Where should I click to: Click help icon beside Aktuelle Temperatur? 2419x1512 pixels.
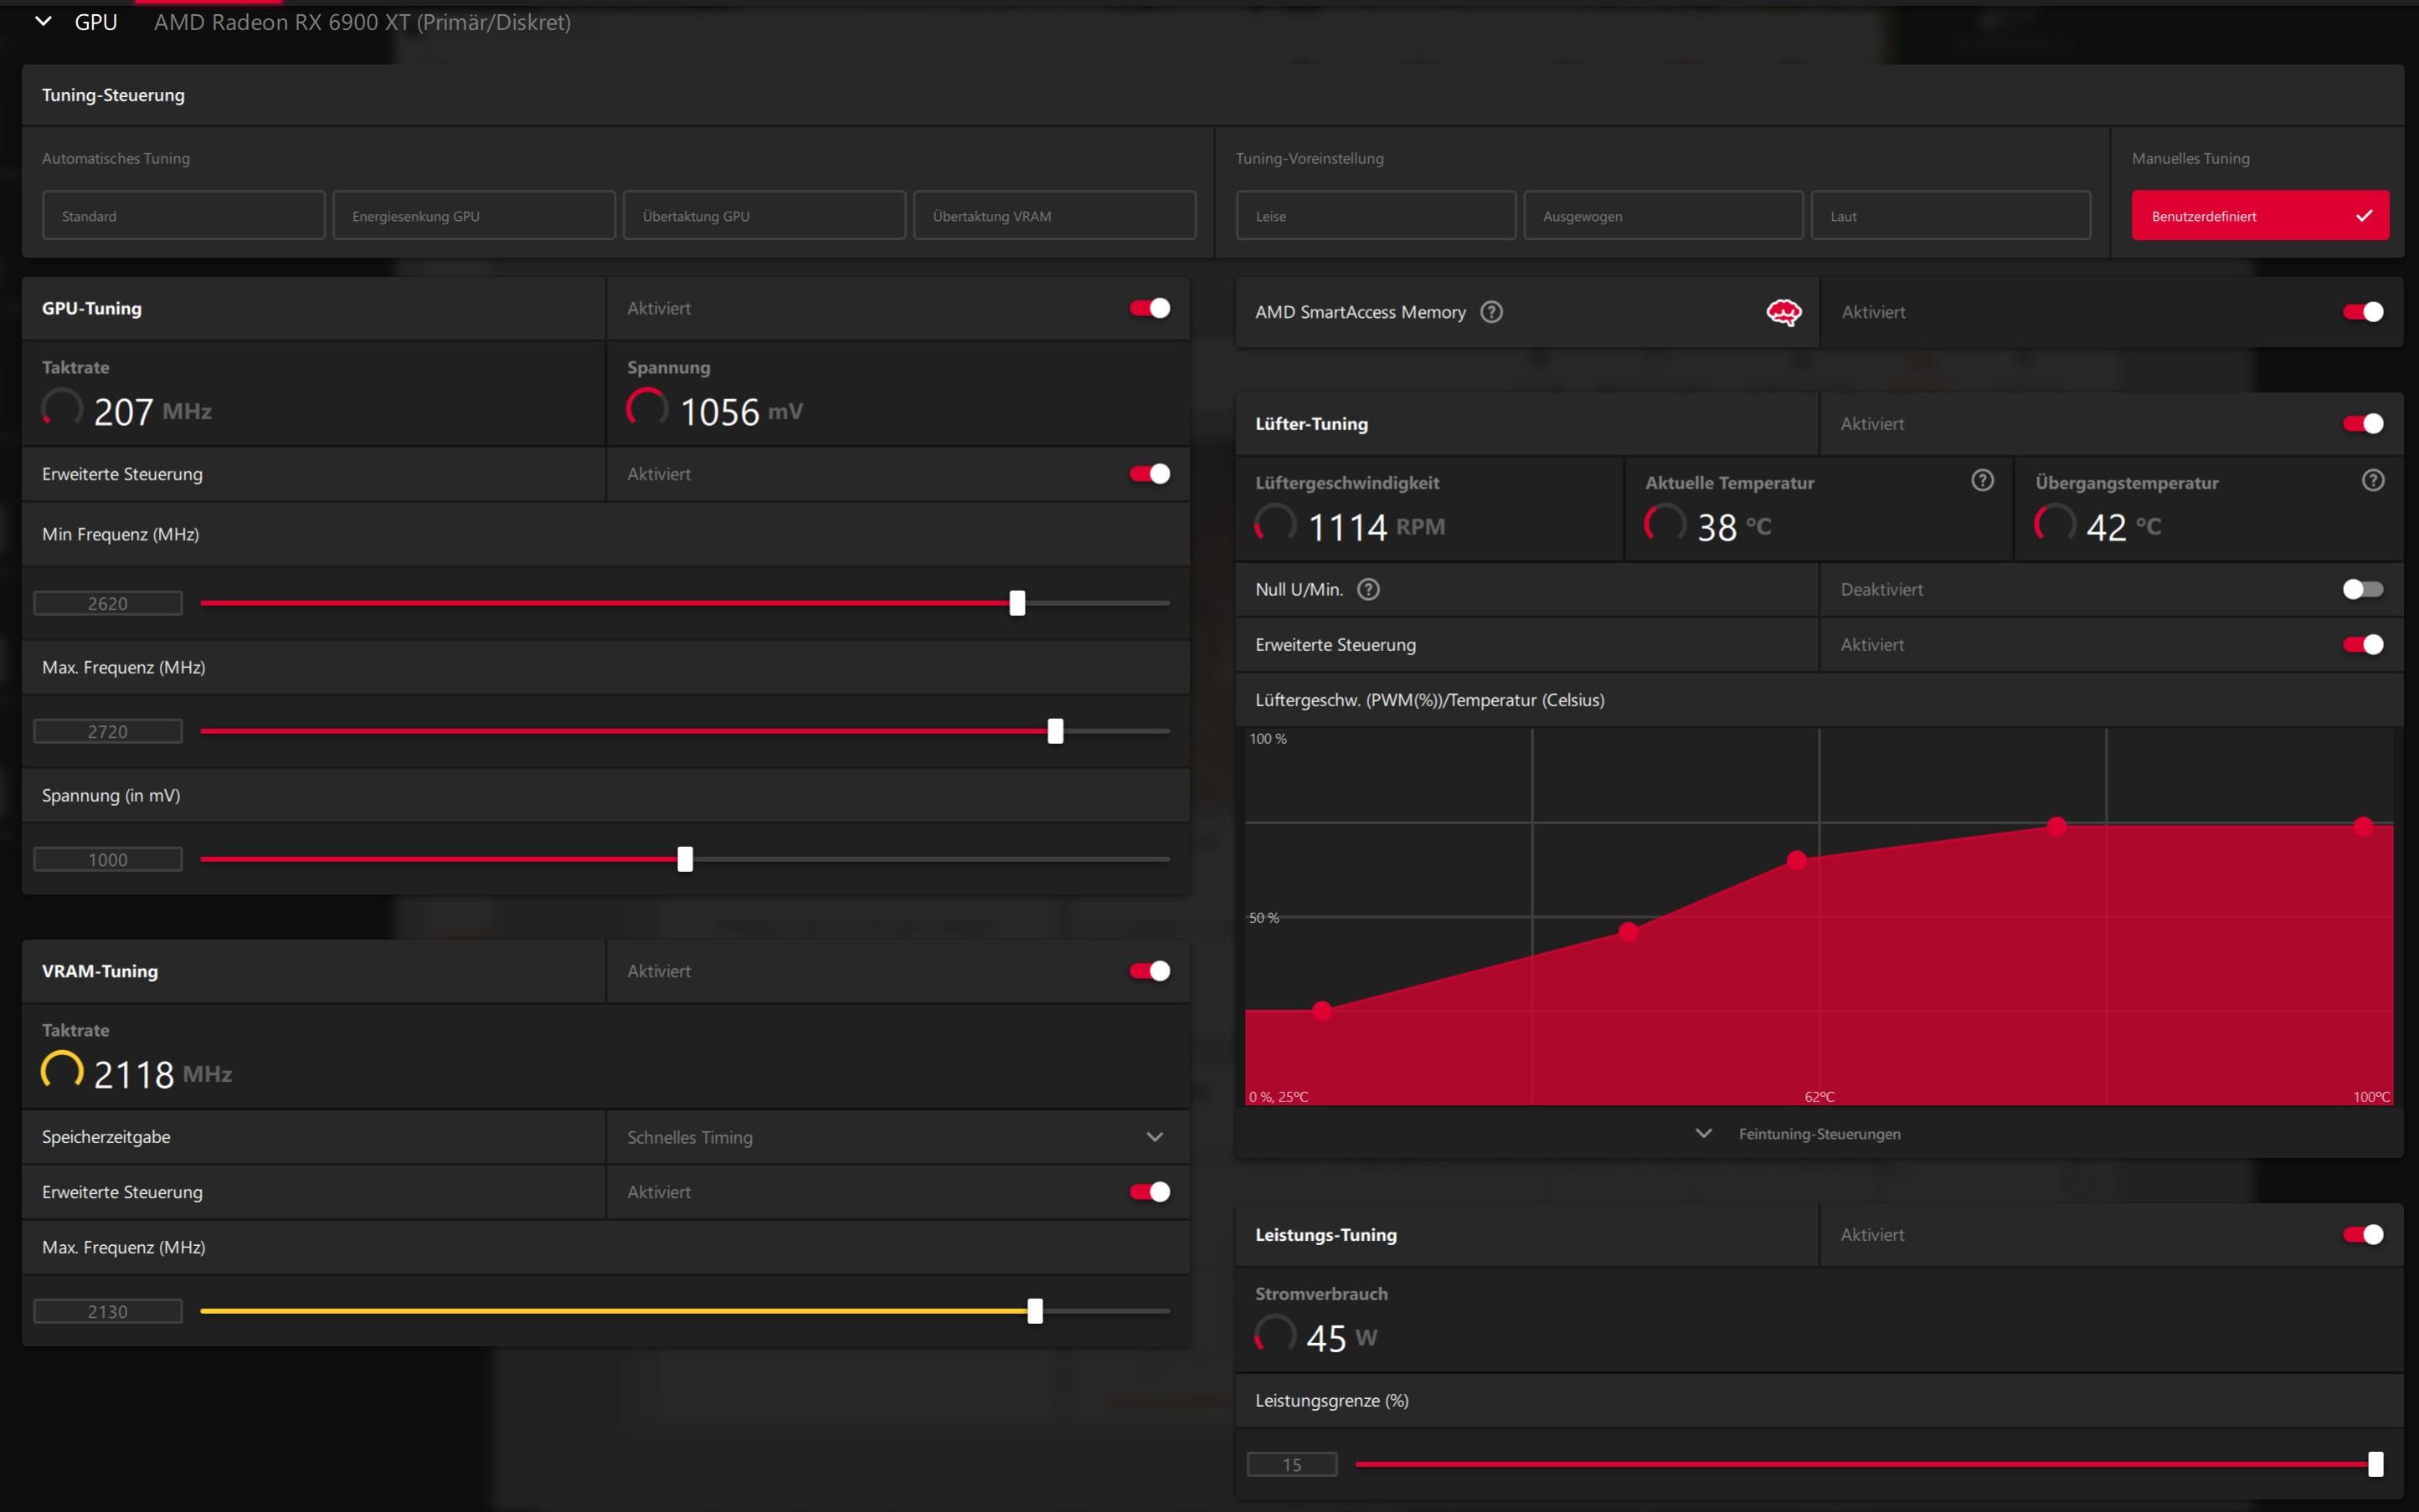[1982, 481]
